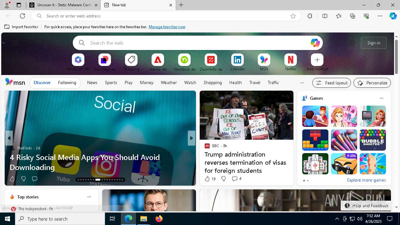Open the Bubble Shooter game thumbnail
This screenshot has width=400, height=225.
373,140
